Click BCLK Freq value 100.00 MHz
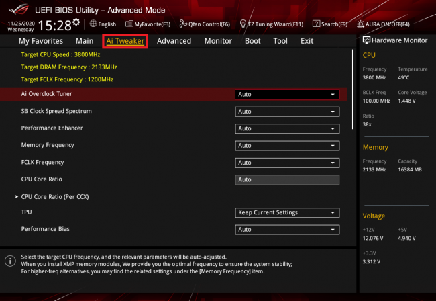This screenshot has width=436, height=301. point(376,101)
